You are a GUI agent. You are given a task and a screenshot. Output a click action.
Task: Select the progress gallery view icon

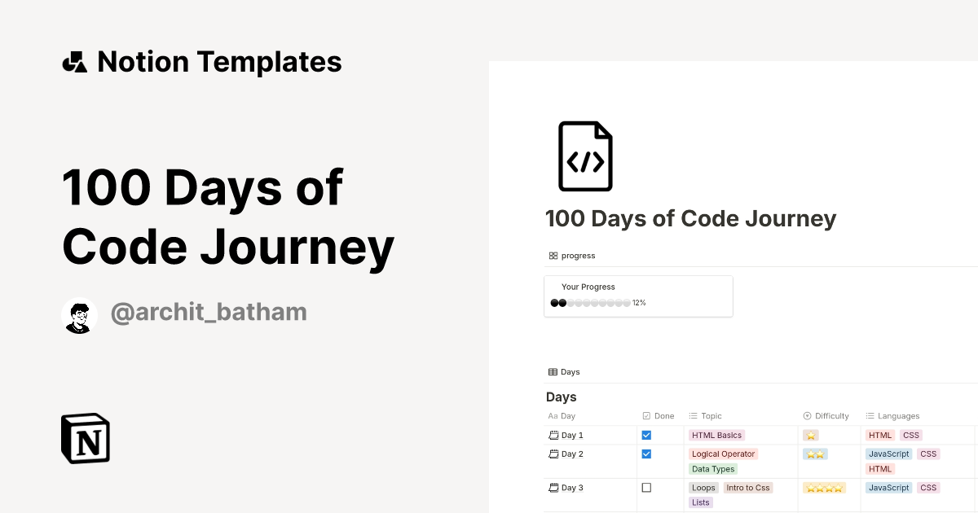[554, 255]
